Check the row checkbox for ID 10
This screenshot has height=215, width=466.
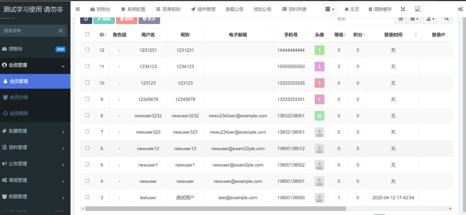pyautogui.click(x=87, y=83)
